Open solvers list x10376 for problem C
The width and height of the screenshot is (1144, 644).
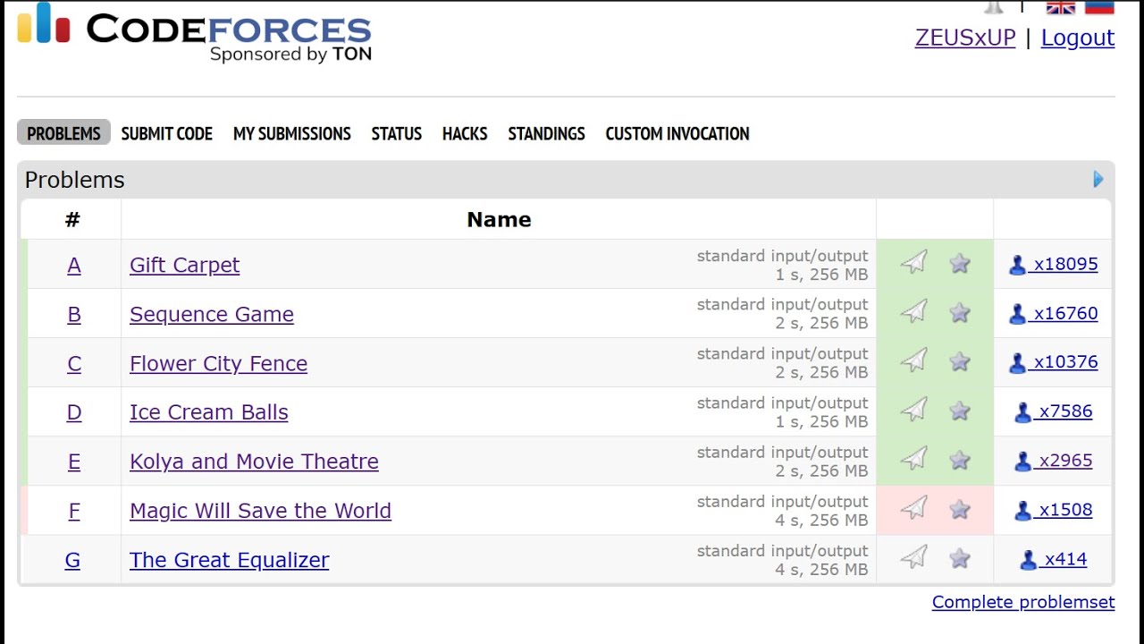click(x=1053, y=362)
